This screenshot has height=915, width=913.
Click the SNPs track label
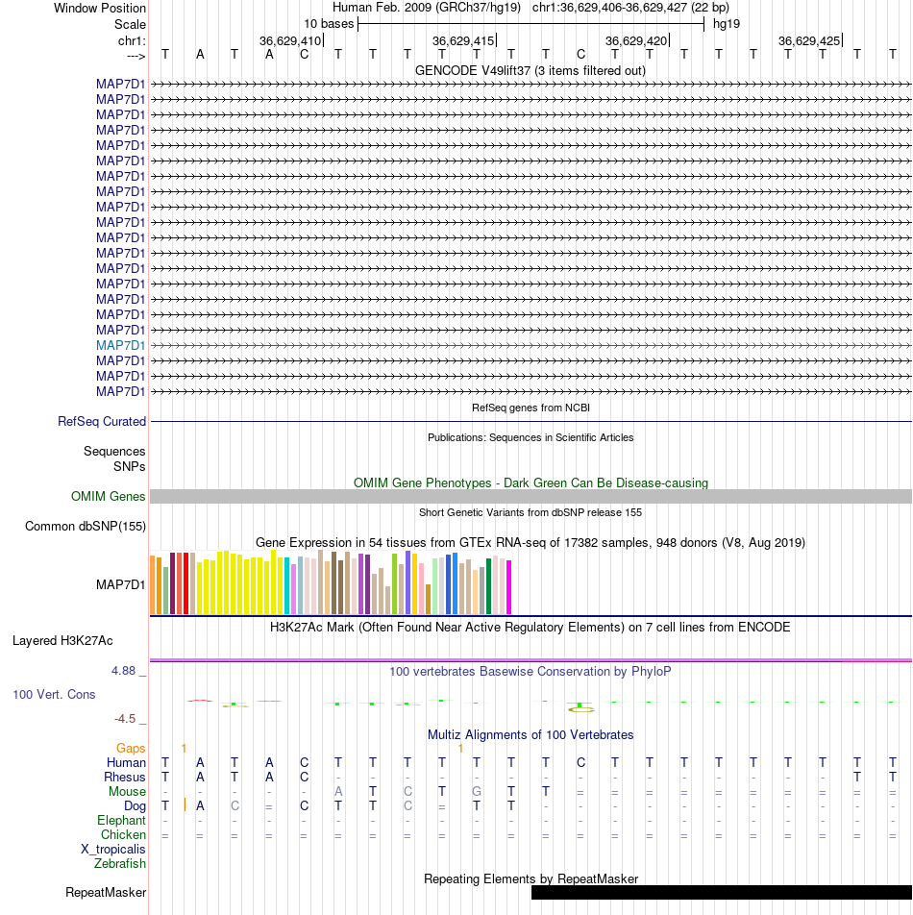click(130, 466)
